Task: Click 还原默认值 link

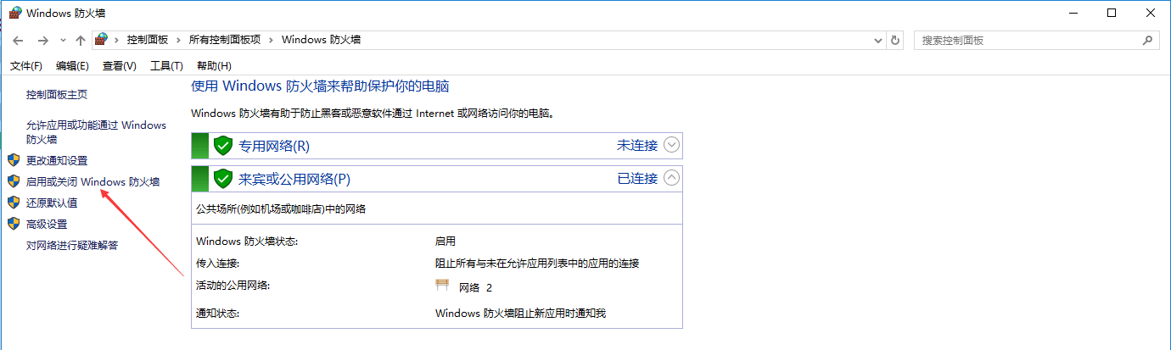Action: click(x=52, y=203)
